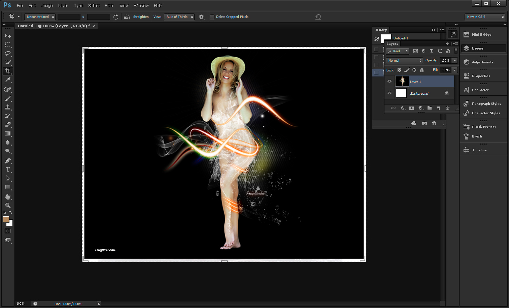The height and width of the screenshot is (308, 509).
Task: Toggle Delete Cropped Pixels option
Action: (x=212, y=17)
